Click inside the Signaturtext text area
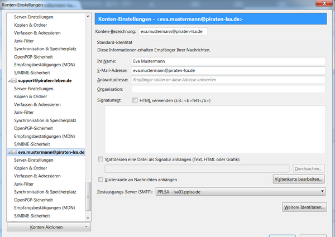Image resolution: width=335 pixels, height=237 pixels. point(215,129)
